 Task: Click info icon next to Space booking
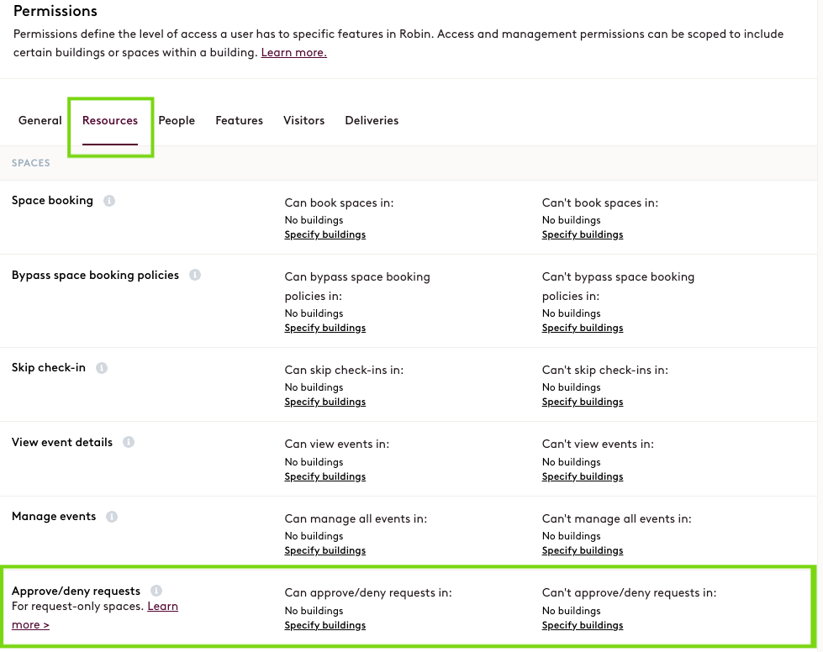coord(109,201)
